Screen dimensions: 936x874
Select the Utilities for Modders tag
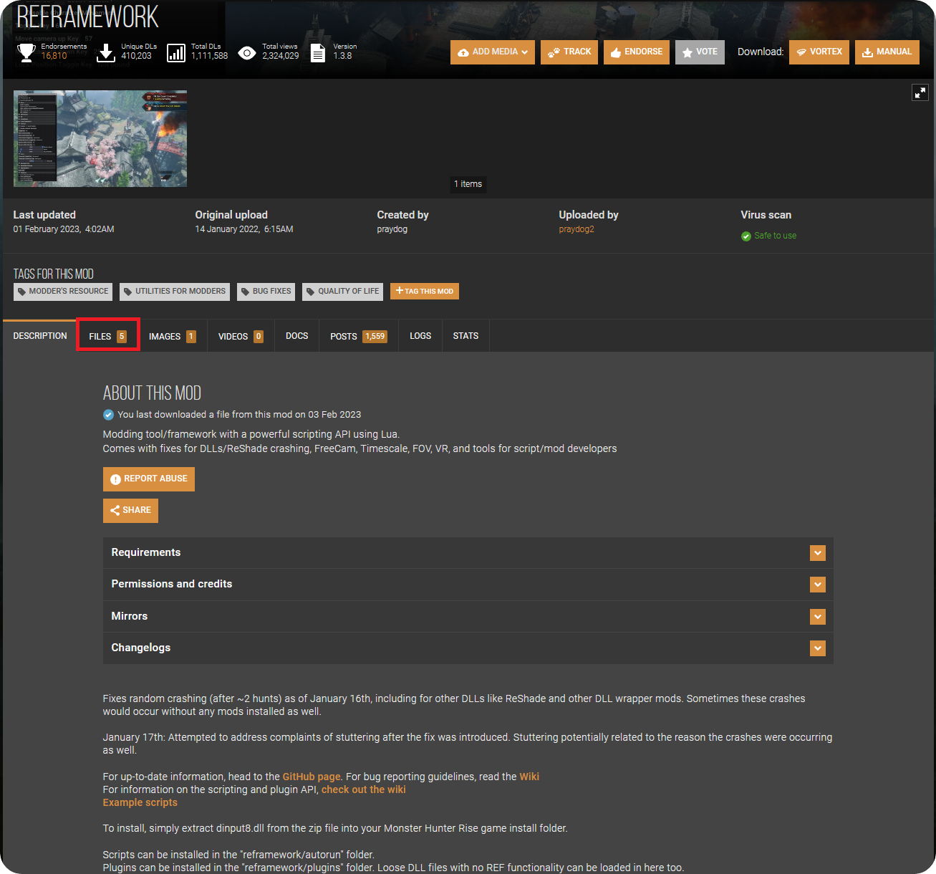[x=175, y=292]
